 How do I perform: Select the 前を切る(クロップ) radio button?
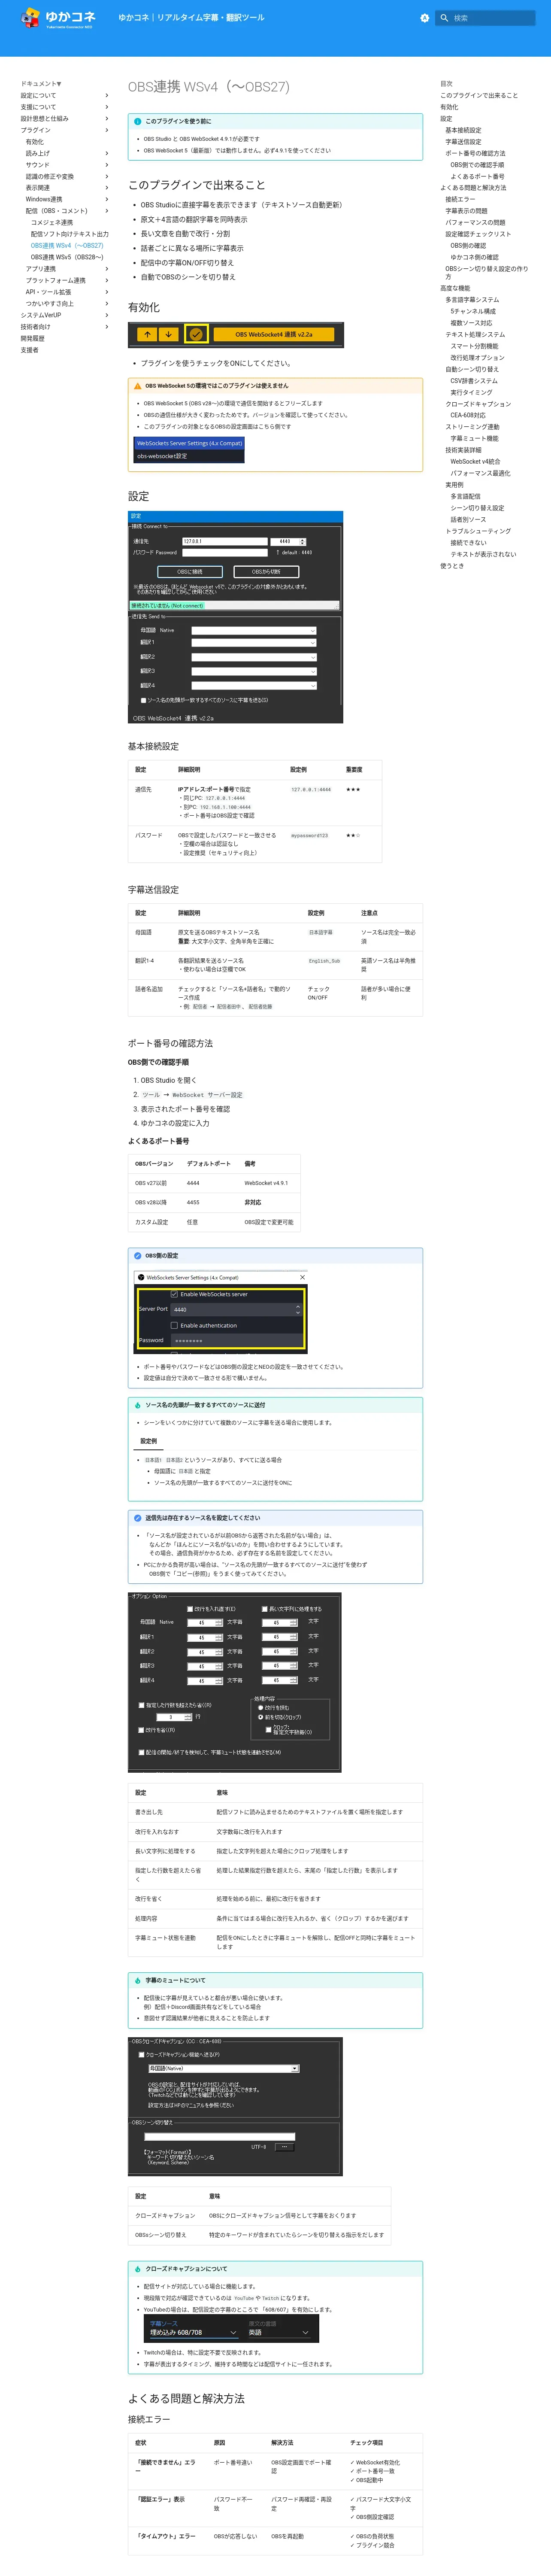(x=261, y=1717)
